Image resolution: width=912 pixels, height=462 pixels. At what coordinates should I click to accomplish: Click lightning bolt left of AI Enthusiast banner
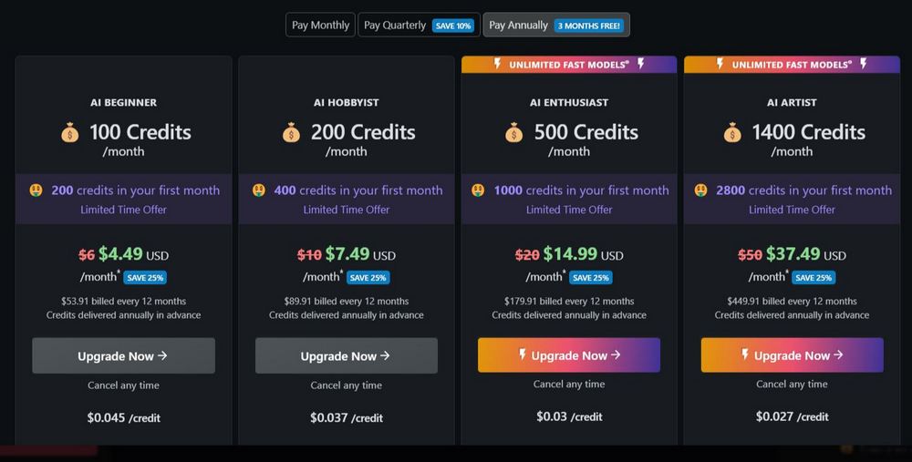pyautogui.click(x=497, y=64)
